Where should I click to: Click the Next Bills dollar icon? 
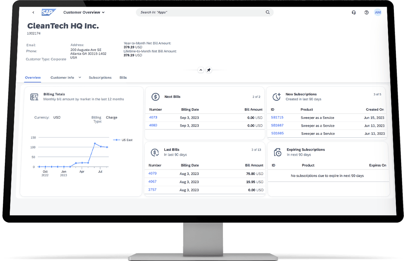156,96
